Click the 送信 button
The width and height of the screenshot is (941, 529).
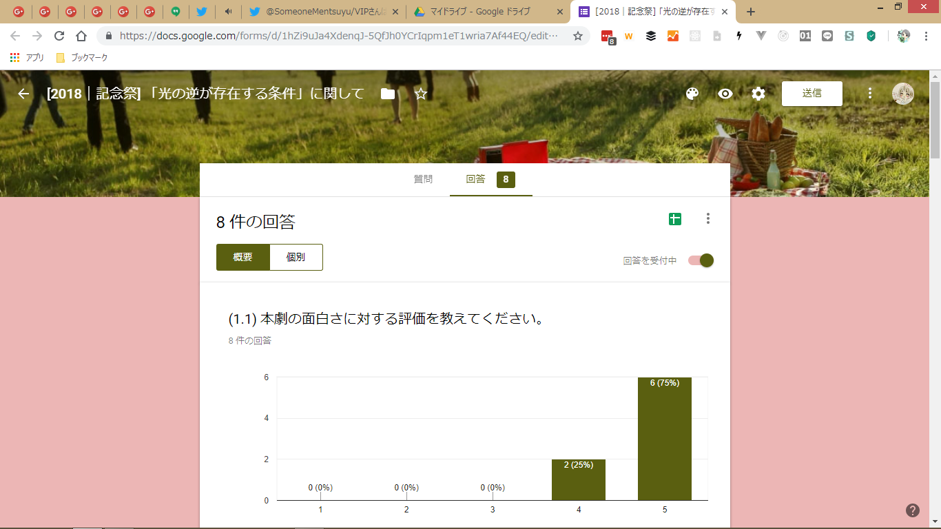pos(811,94)
